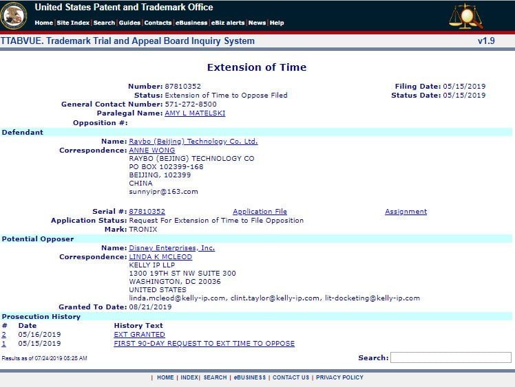Click general contact number 571-272-8500
The image size is (515, 387).
(191, 104)
